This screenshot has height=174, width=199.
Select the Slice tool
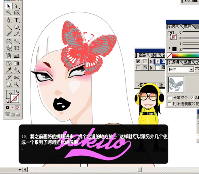click(x=9, y=78)
